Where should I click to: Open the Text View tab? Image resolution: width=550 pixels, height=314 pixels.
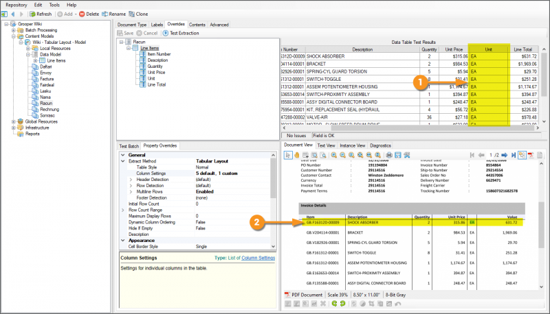click(326, 145)
